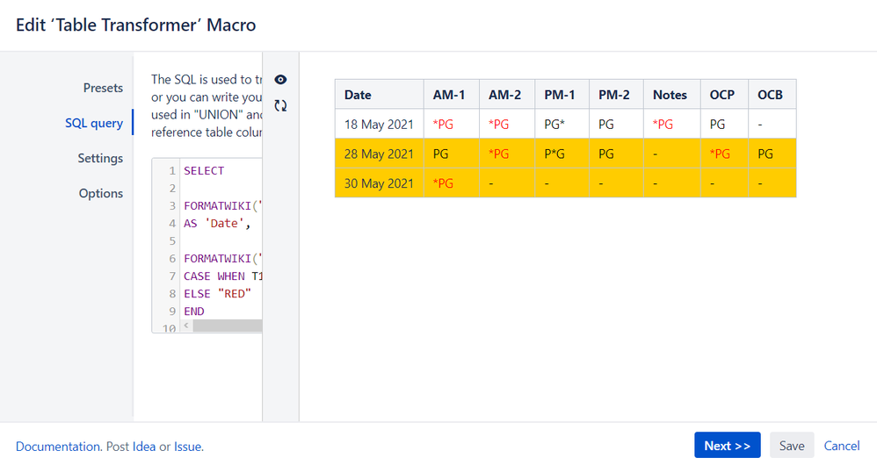Toggle the preview eye icon
Image resolution: width=877 pixels, height=465 pixels.
[280, 80]
